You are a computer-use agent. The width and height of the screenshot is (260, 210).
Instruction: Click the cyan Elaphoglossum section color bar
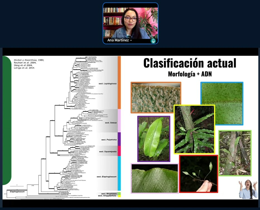coord(119,174)
